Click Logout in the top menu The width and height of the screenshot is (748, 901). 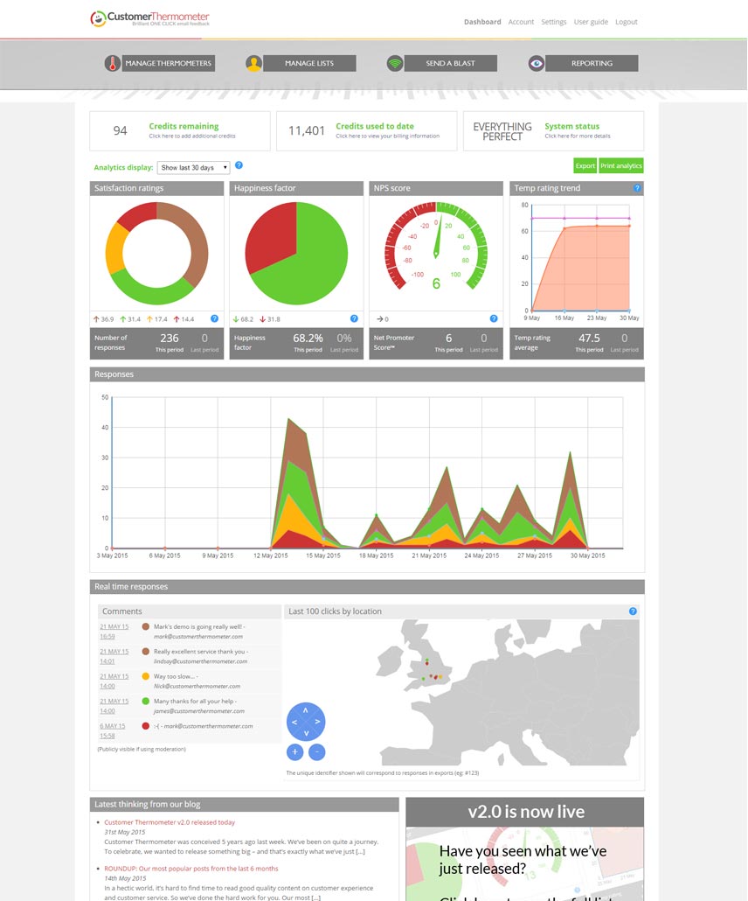click(627, 22)
